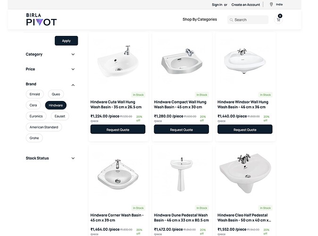This screenshot has width=318, height=236.
Task: Toggle the Hindware brand filter
Action: tap(56, 105)
